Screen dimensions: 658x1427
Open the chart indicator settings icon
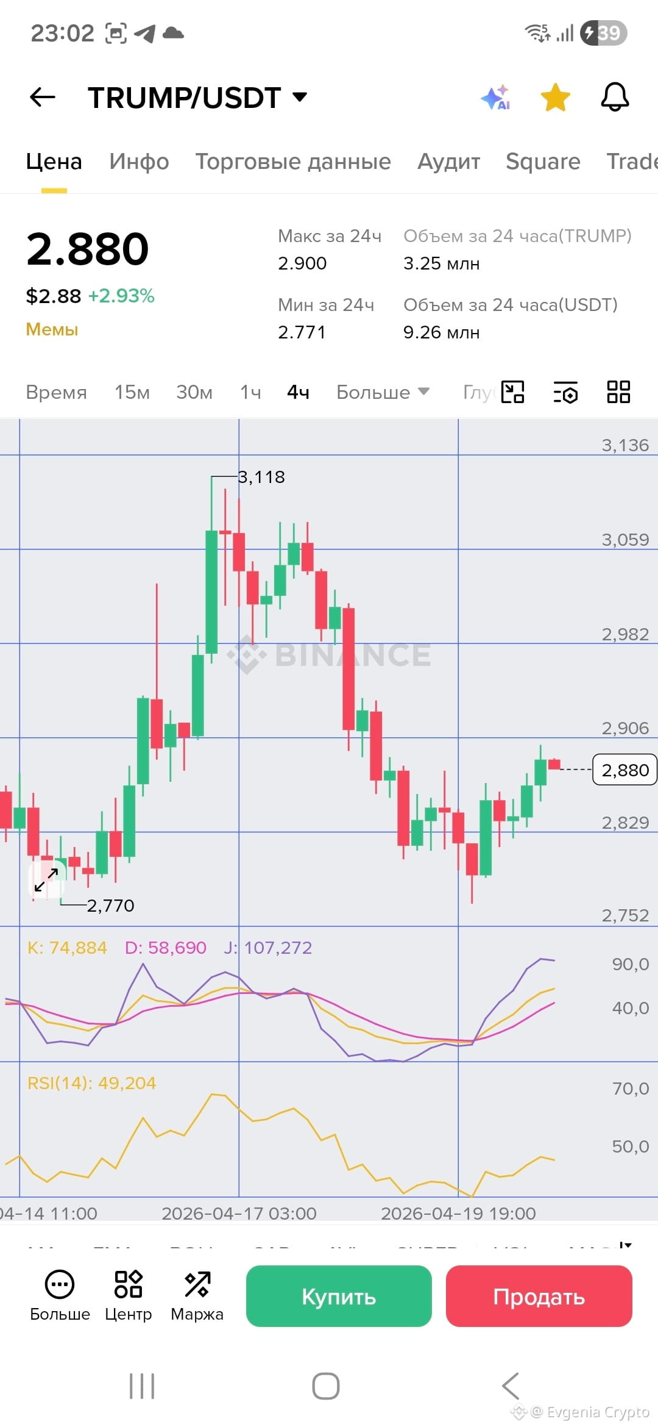pos(565,392)
